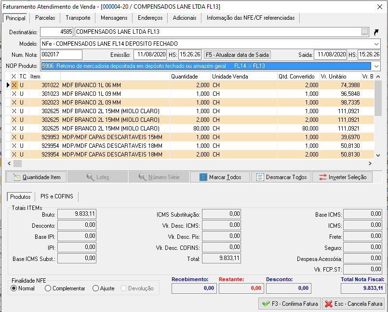Click horizontal scrollbar right arrow of item grid

(370, 163)
